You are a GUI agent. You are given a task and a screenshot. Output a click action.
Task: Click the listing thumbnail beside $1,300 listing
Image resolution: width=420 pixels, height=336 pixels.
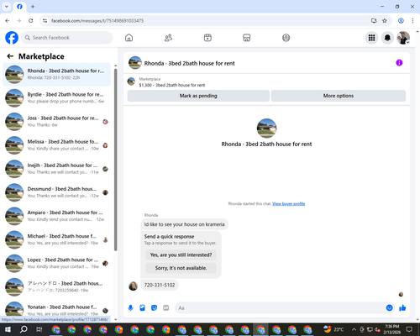131,81
